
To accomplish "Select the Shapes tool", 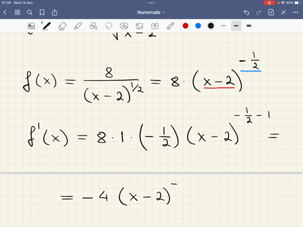I will [93, 26].
